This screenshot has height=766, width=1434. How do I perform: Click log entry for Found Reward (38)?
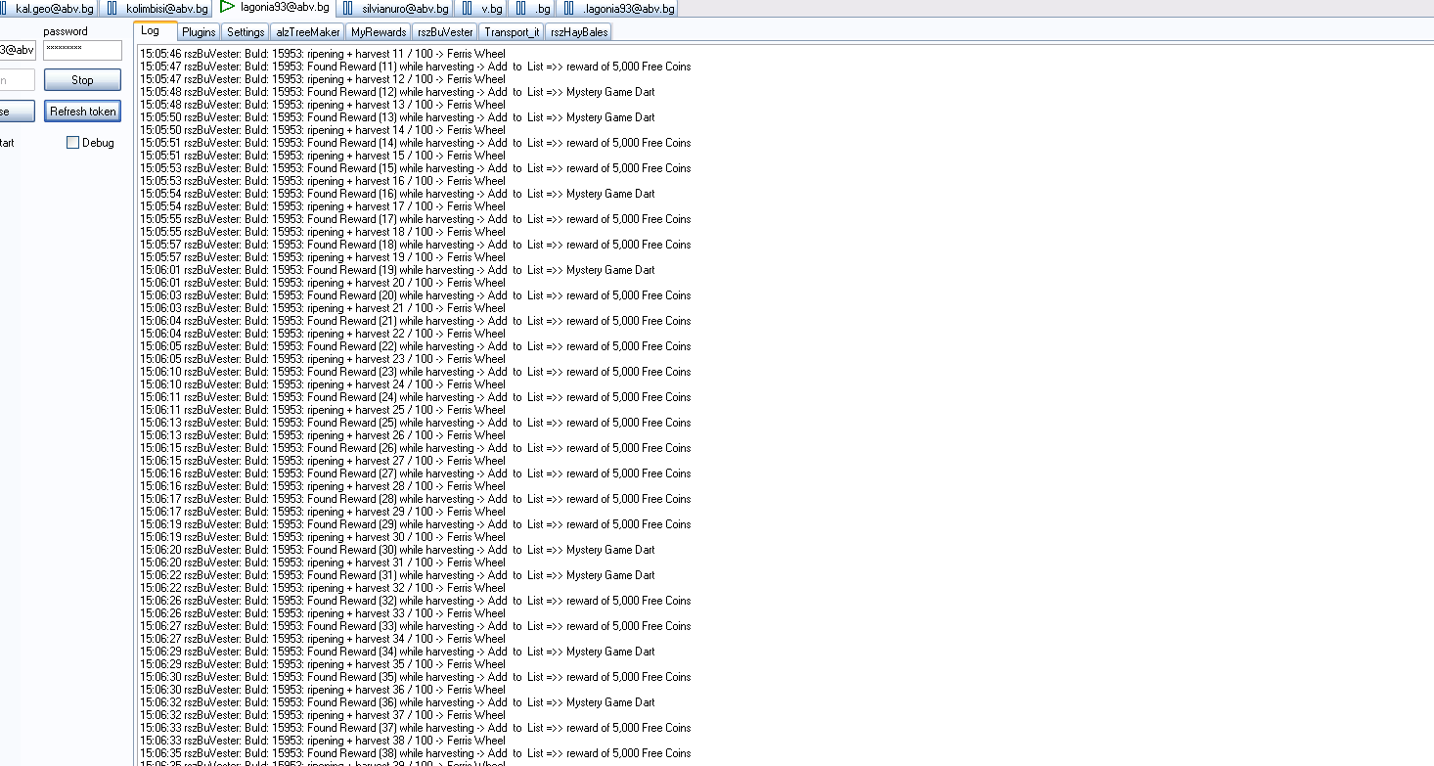pos(415,753)
